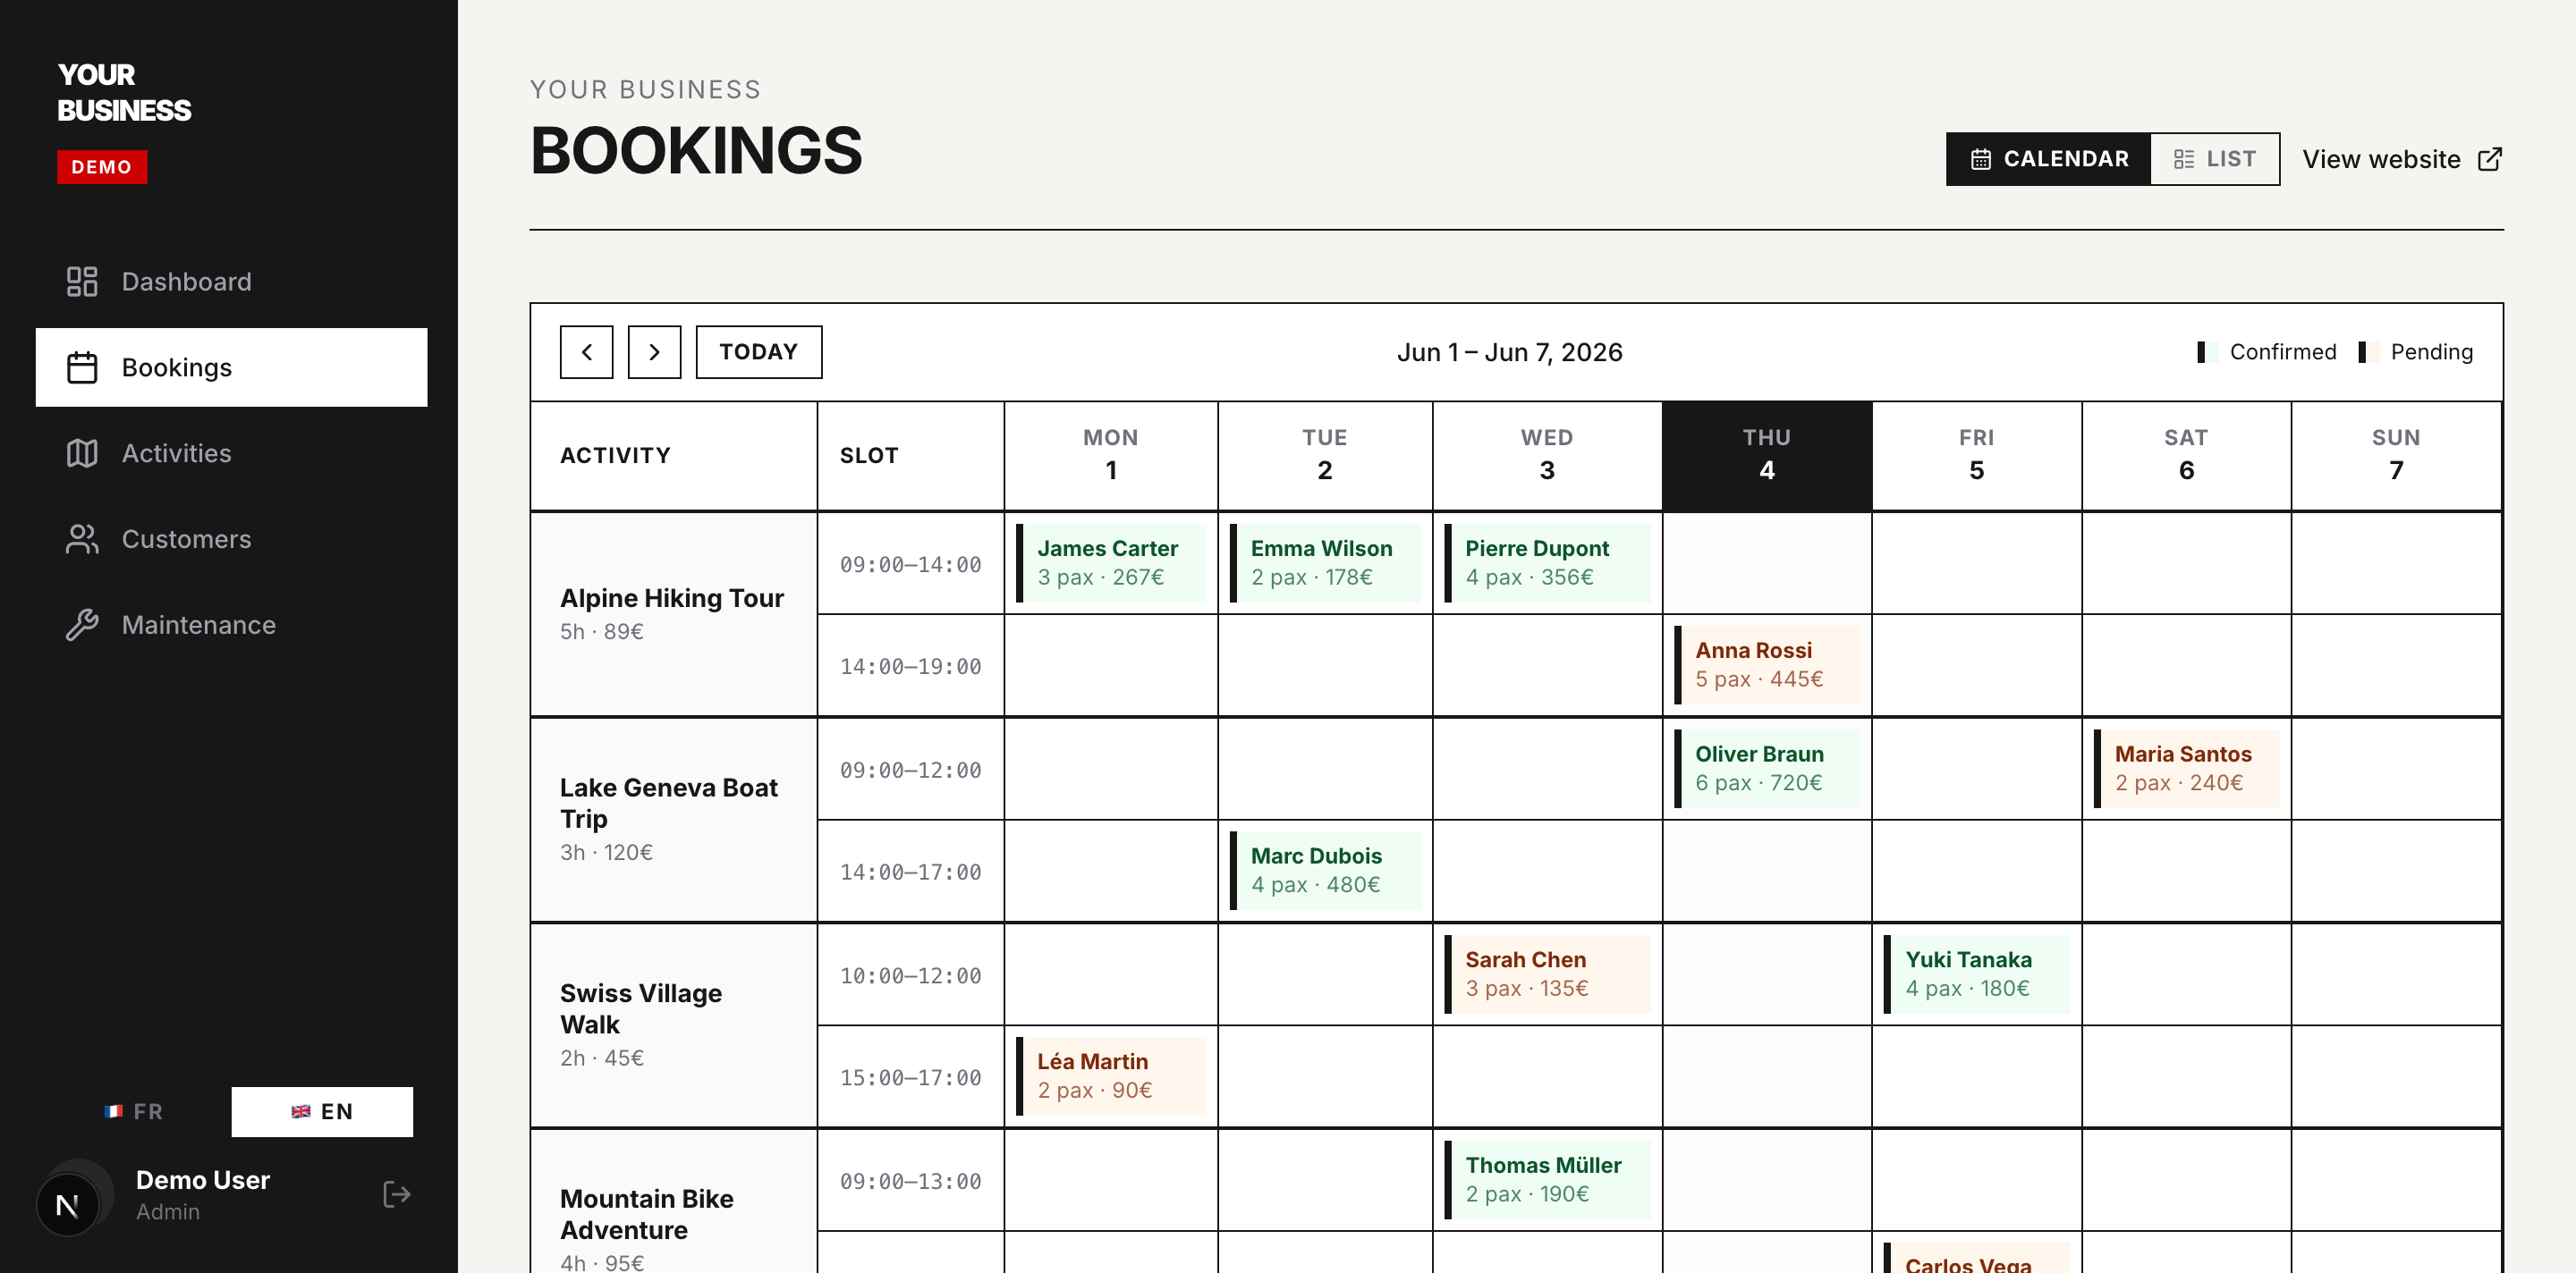Click the Pending legend label

click(2432, 351)
